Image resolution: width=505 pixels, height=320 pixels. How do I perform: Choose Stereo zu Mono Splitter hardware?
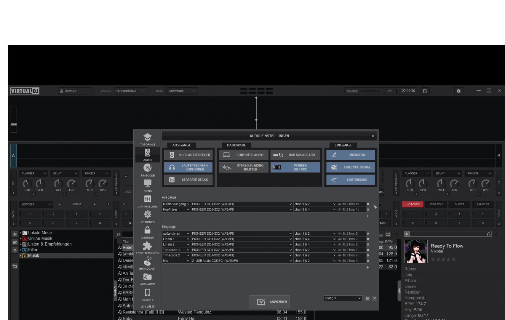coord(243,167)
